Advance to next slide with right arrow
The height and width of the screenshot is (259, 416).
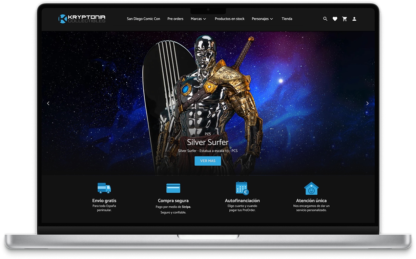click(367, 103)
